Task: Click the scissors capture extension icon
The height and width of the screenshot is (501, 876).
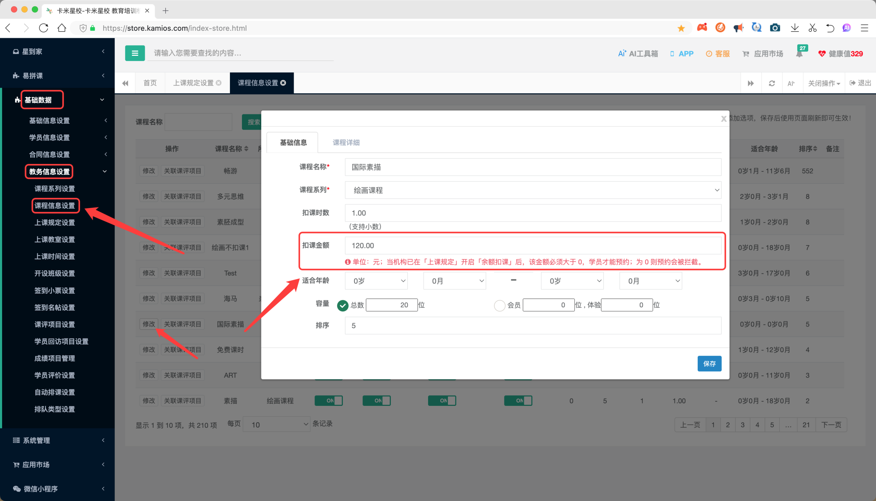Action: coord(812,28)
